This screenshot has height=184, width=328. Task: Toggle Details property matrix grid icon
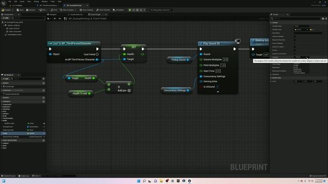(323, 18)
